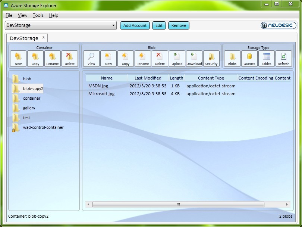Switch storage type to Tables
Screen dimensions: 302x227
point(267,59)
